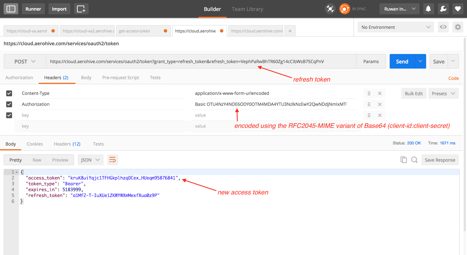Uncheck the Content-Type header checkbox

(x=9, y=93)
